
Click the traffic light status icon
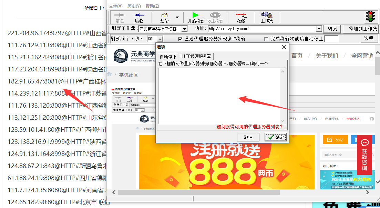pyautogui.click(x=370, y=17)
